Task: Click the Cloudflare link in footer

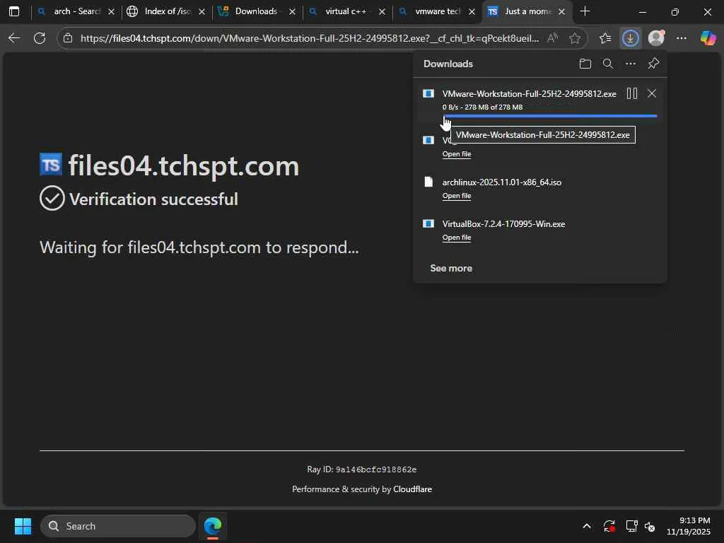Action: coord(412,489)
